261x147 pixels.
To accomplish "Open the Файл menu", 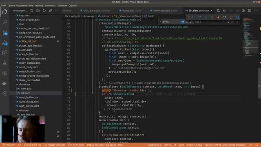I will [3, 5].
